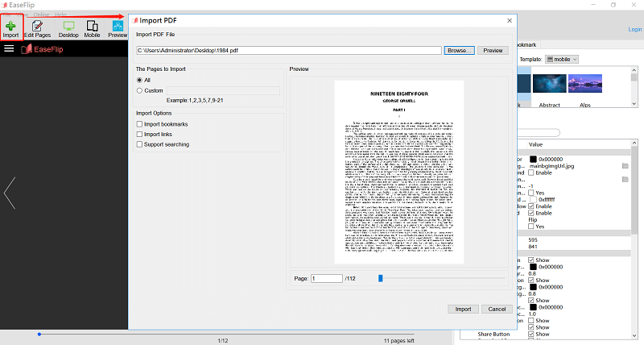This screenshot has height=345, width=644.
Task: Open the hamburger menu in EaseFlip viewer
Action: [x=10, y=49]
